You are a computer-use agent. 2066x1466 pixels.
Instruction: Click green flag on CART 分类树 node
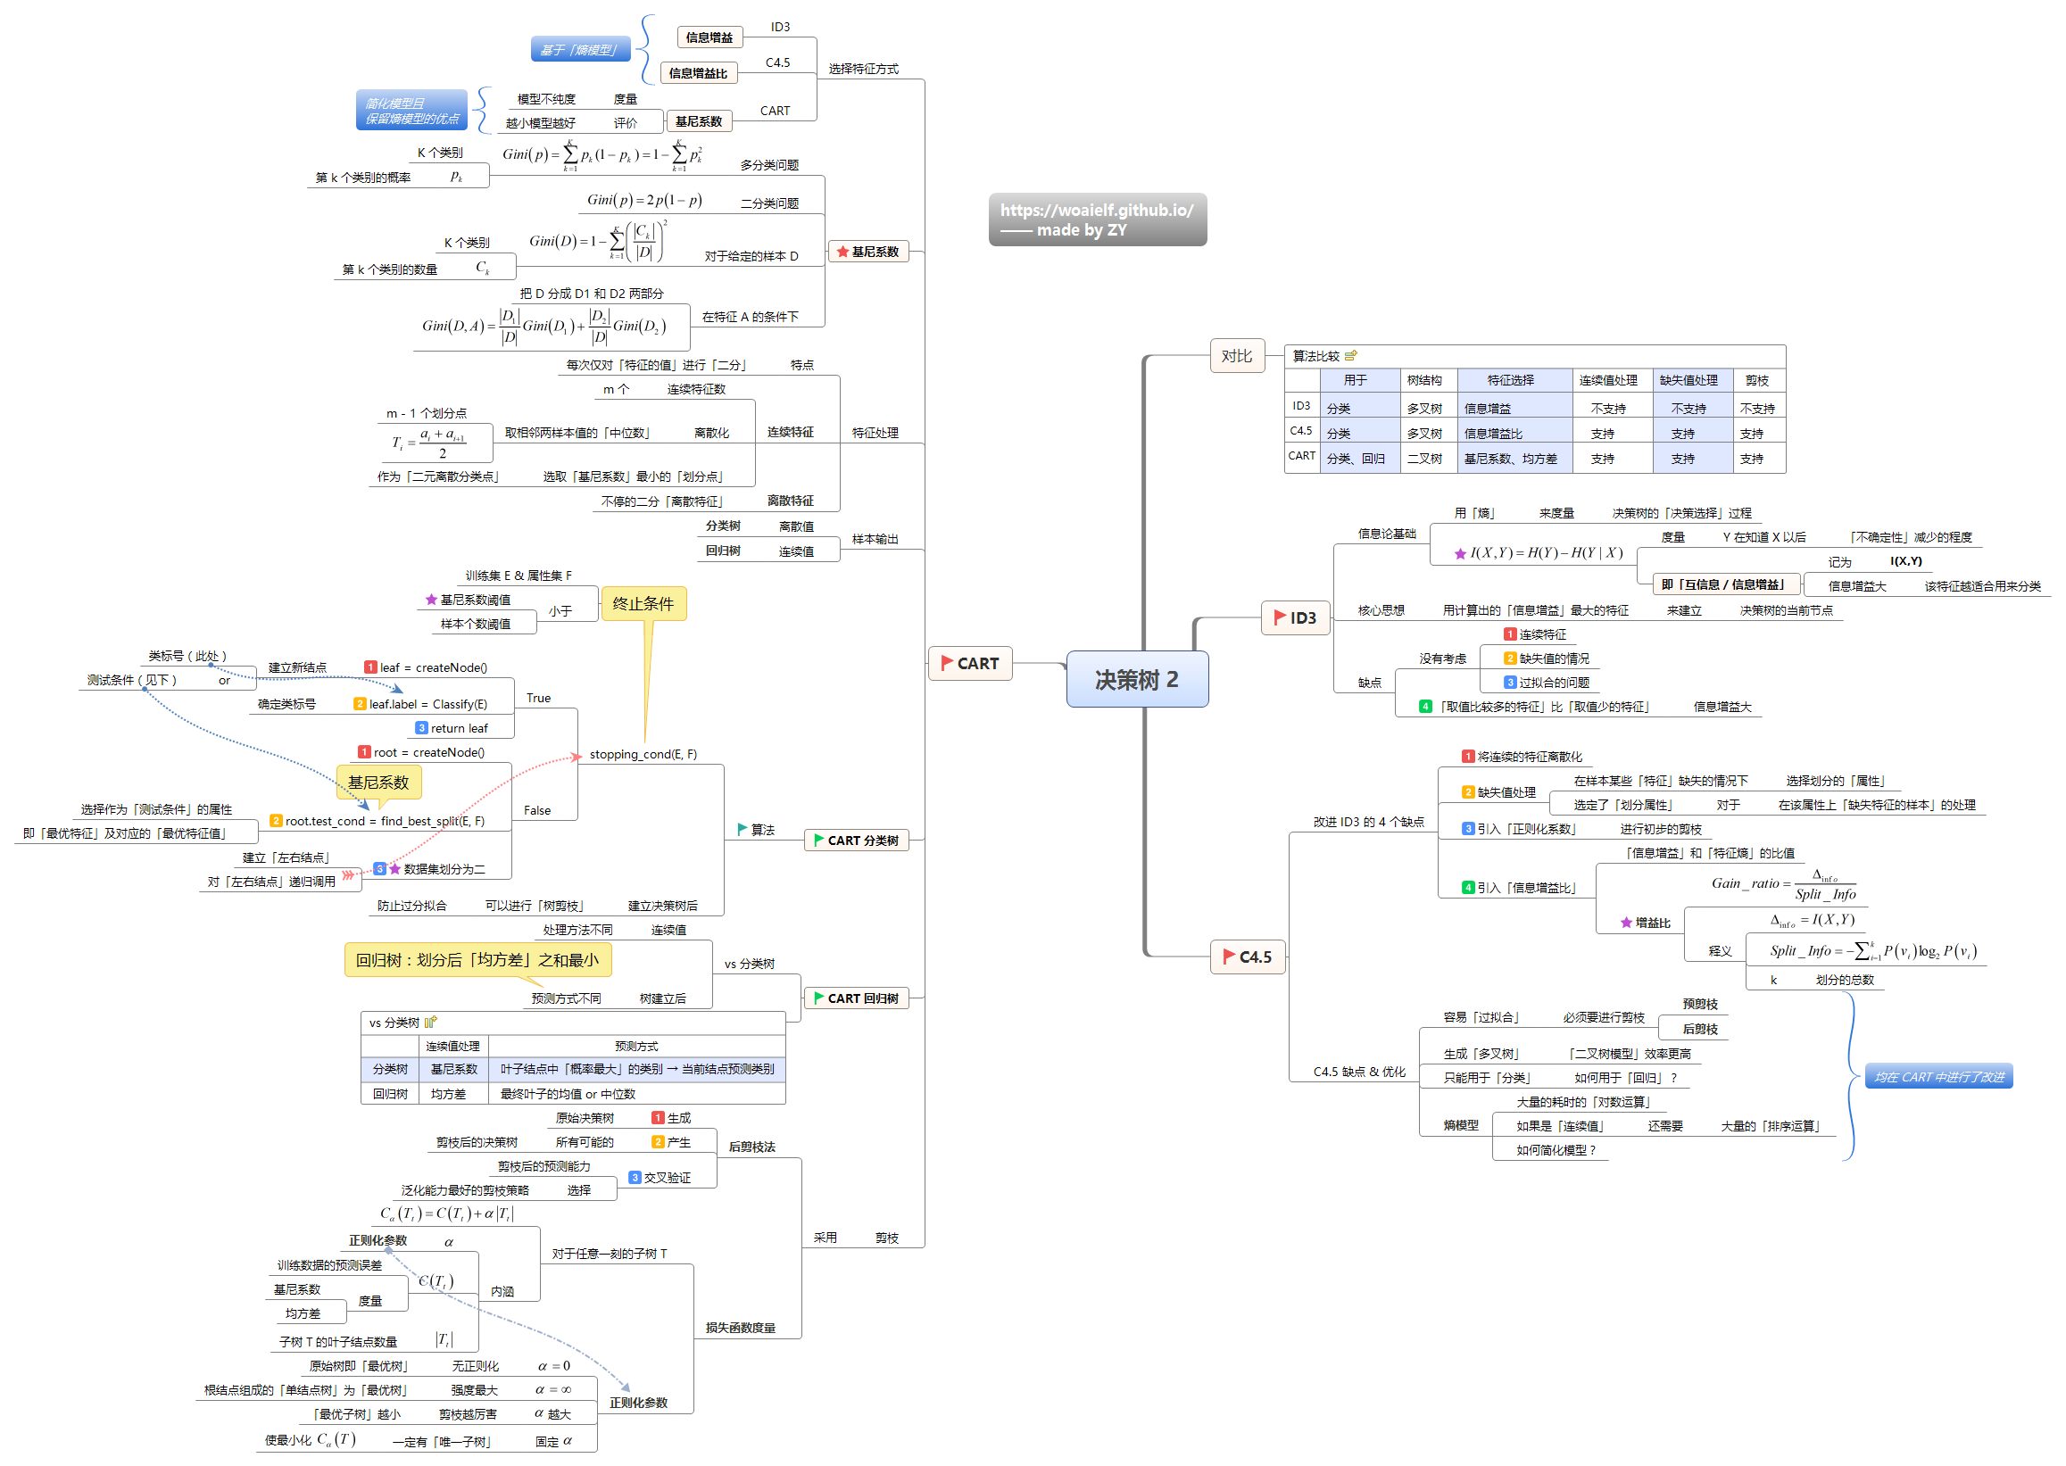click(x=818, y=840)
